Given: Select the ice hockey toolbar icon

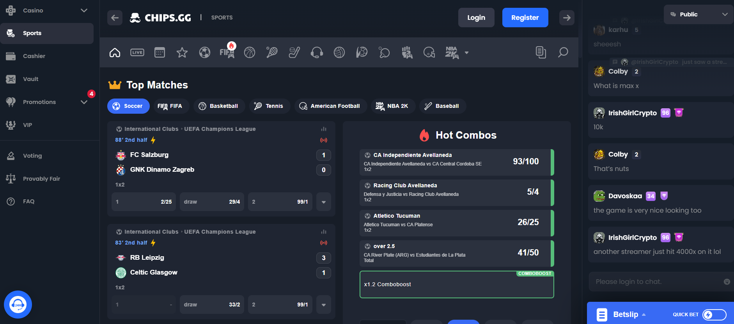Looking at the screenshot, I should pos(294,52).
